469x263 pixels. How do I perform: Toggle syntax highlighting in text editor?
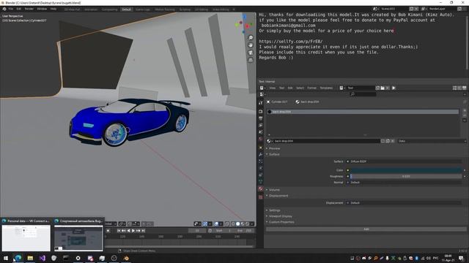tap(464, 88)
